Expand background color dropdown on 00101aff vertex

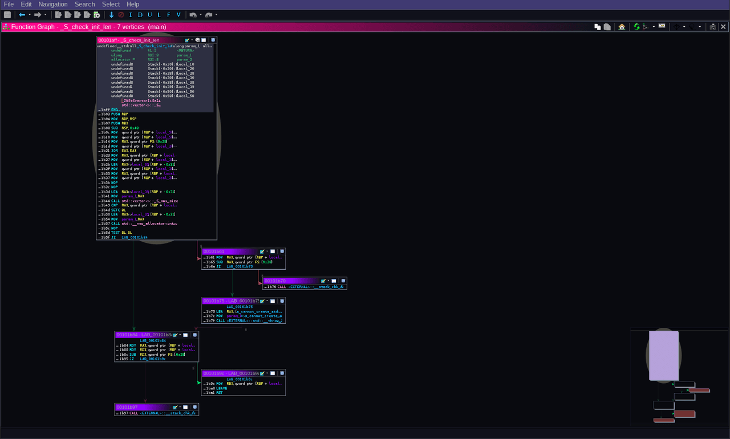click(x=192, y=40)
